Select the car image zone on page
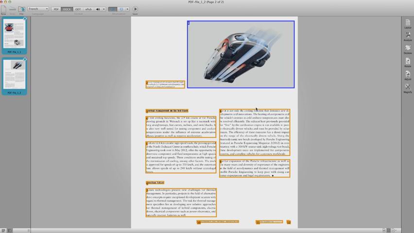 241,54
